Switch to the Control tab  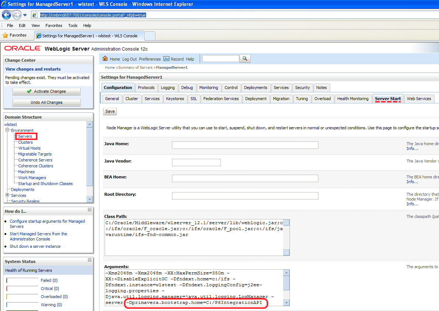(x=231, y=88)
